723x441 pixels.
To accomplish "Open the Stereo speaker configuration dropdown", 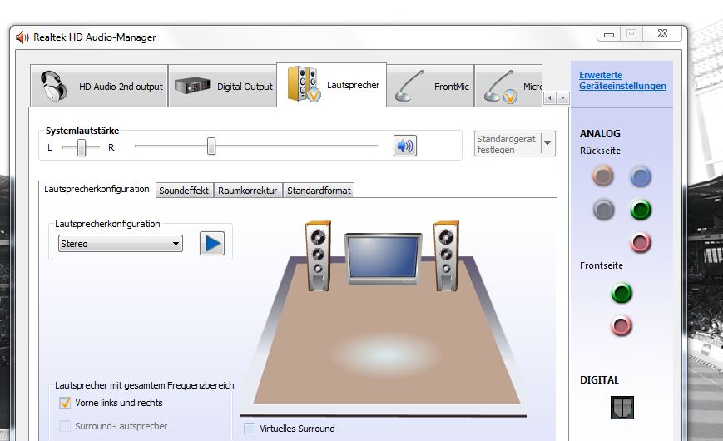I will pyautogui.click(x=121, y=244).
